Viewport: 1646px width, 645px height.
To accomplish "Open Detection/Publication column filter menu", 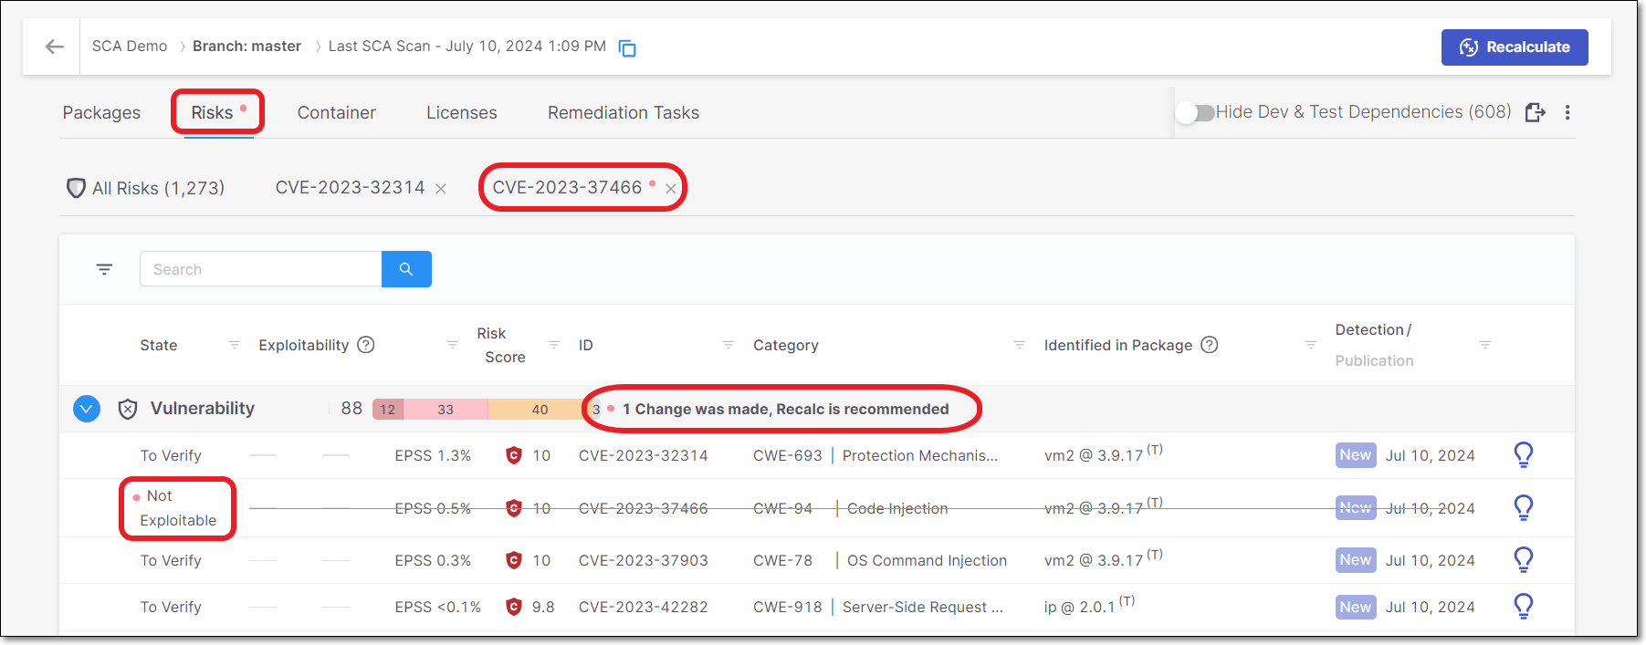I will [1485, 345].
